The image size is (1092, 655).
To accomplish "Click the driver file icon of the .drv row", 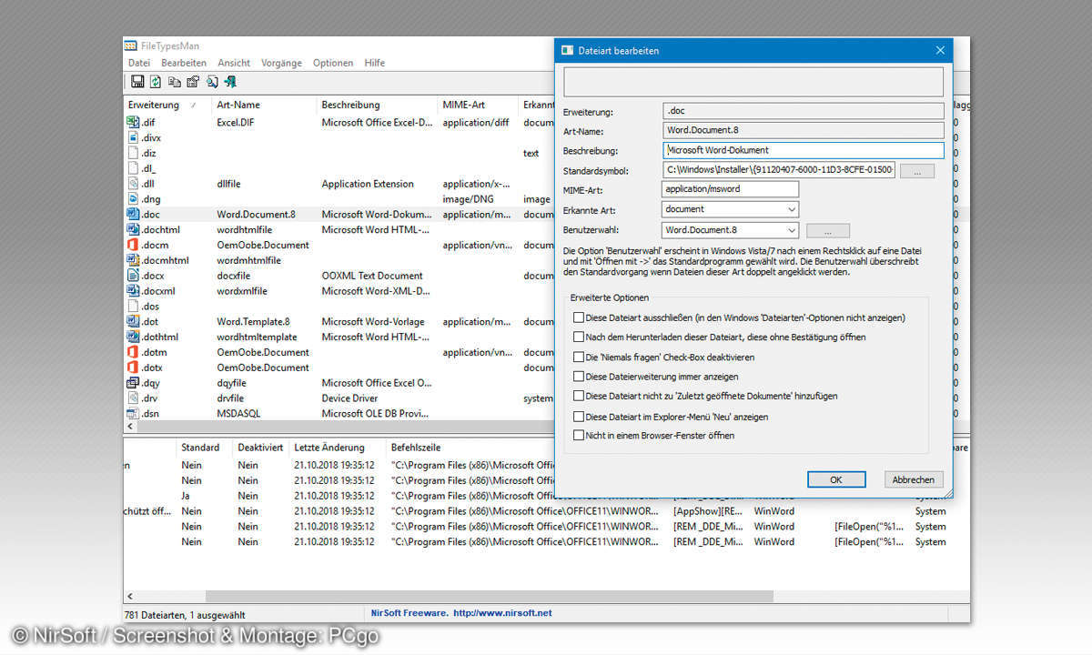I will click(133, 398).
